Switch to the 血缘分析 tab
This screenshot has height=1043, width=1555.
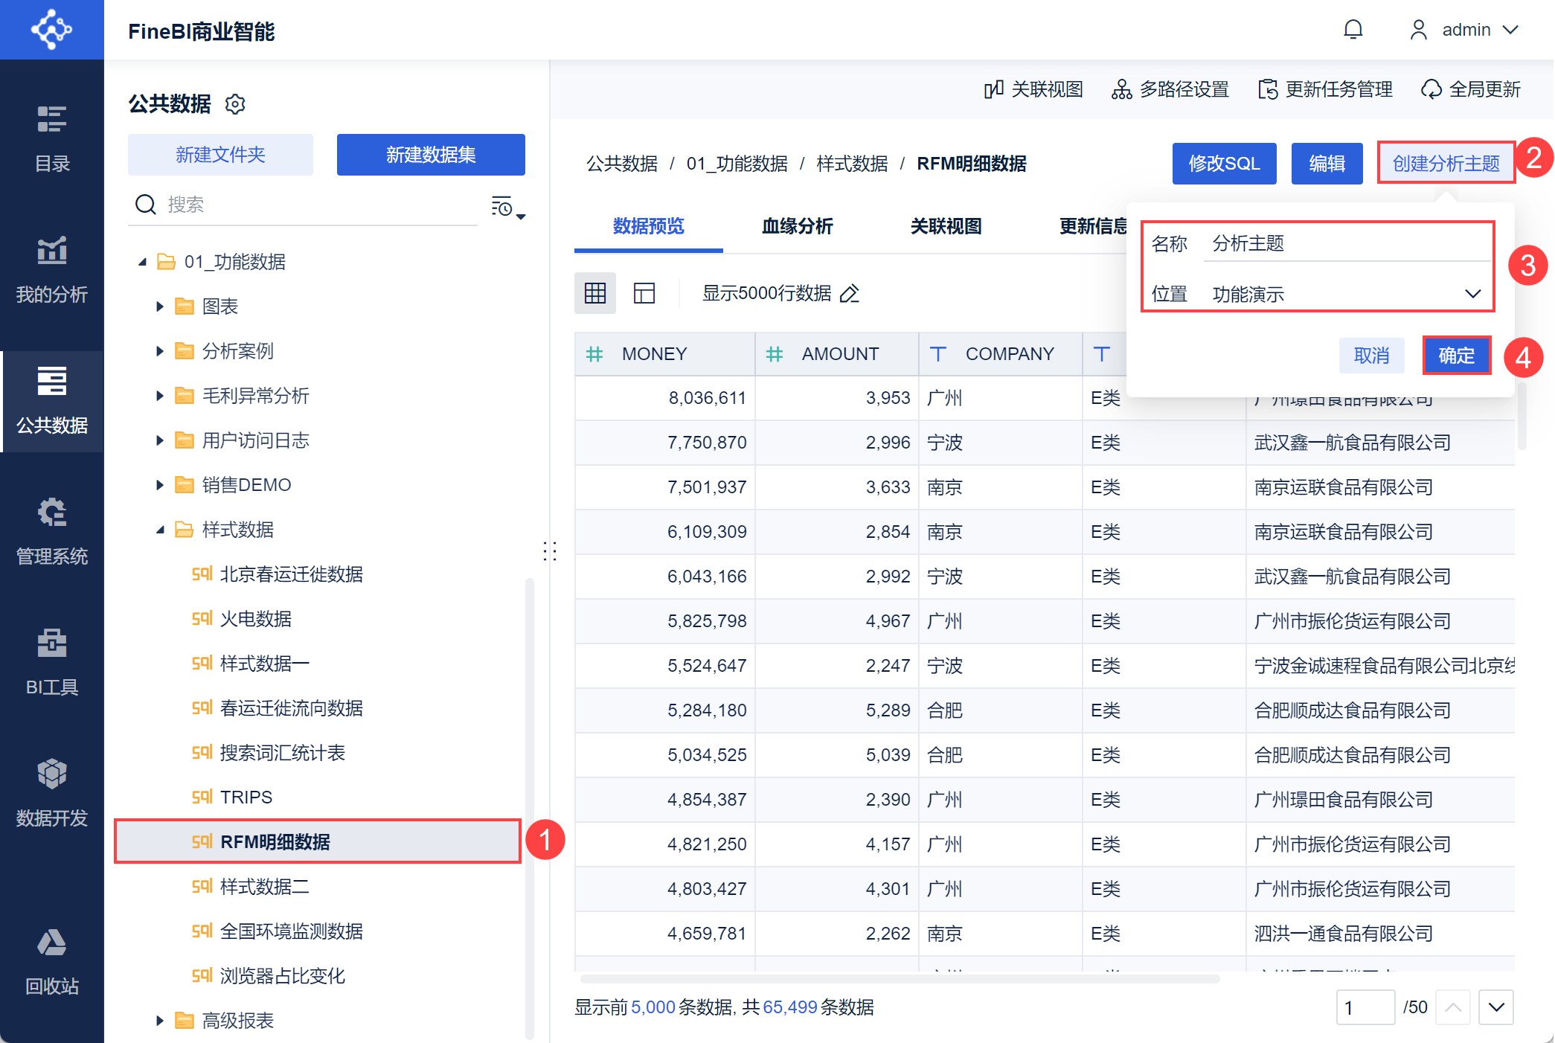[x=797, y=226]
